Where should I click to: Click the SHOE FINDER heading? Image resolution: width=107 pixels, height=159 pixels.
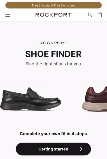point(53,54)
